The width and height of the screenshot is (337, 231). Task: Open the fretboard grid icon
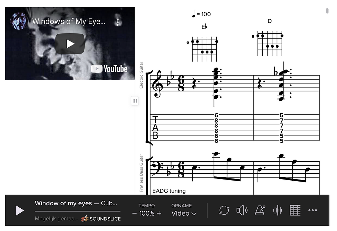tap(295, 210)
